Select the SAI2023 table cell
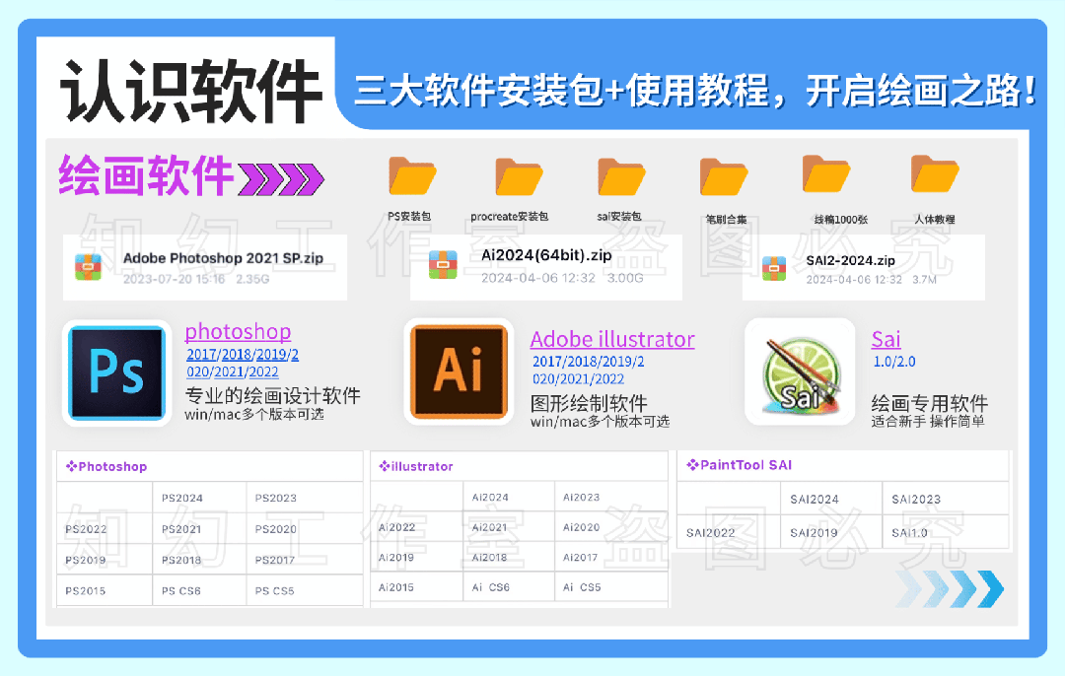 coord(946,499)
